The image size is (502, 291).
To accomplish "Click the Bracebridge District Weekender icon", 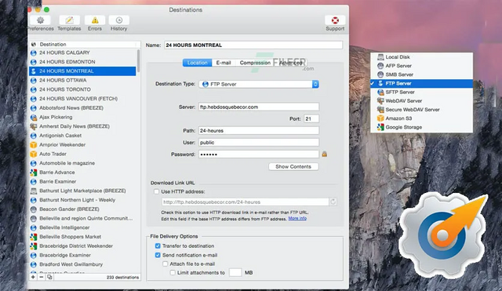I will pyautogui.click(x=33, y=246).
